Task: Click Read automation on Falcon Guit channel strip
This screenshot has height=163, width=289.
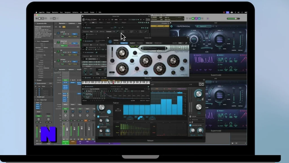Action: [x=65, y=109]
